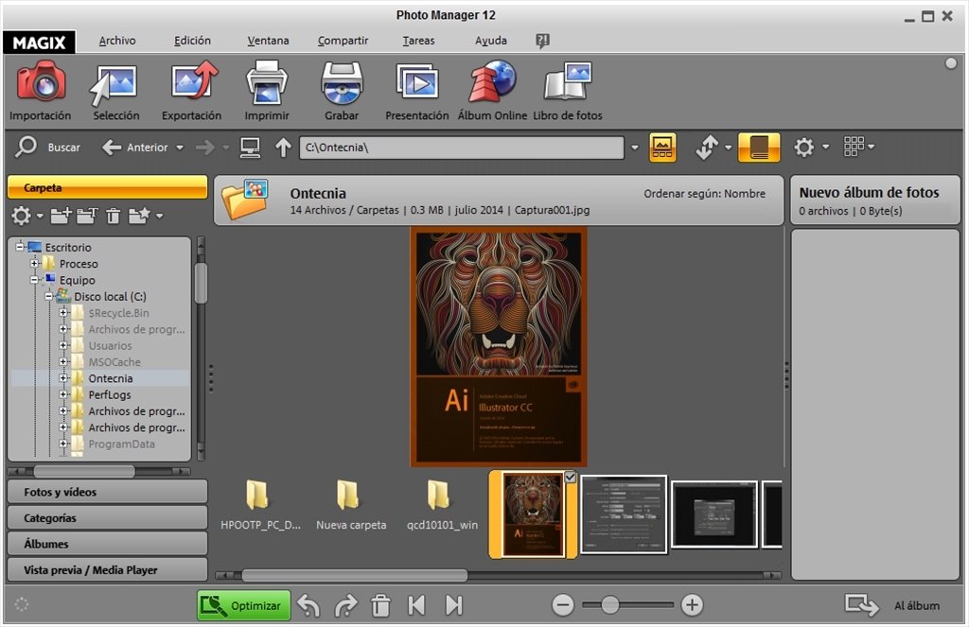Image resolution: width=969 pixels, height=627 pixels.
Task: Click the Imprimir printer icon
Action: 266,81
